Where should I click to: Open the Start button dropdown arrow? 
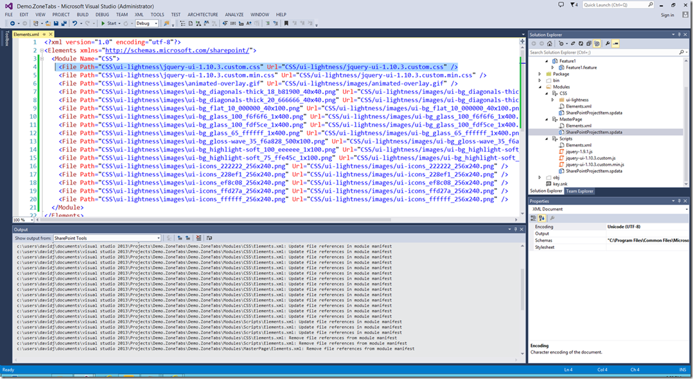[120, 24]
